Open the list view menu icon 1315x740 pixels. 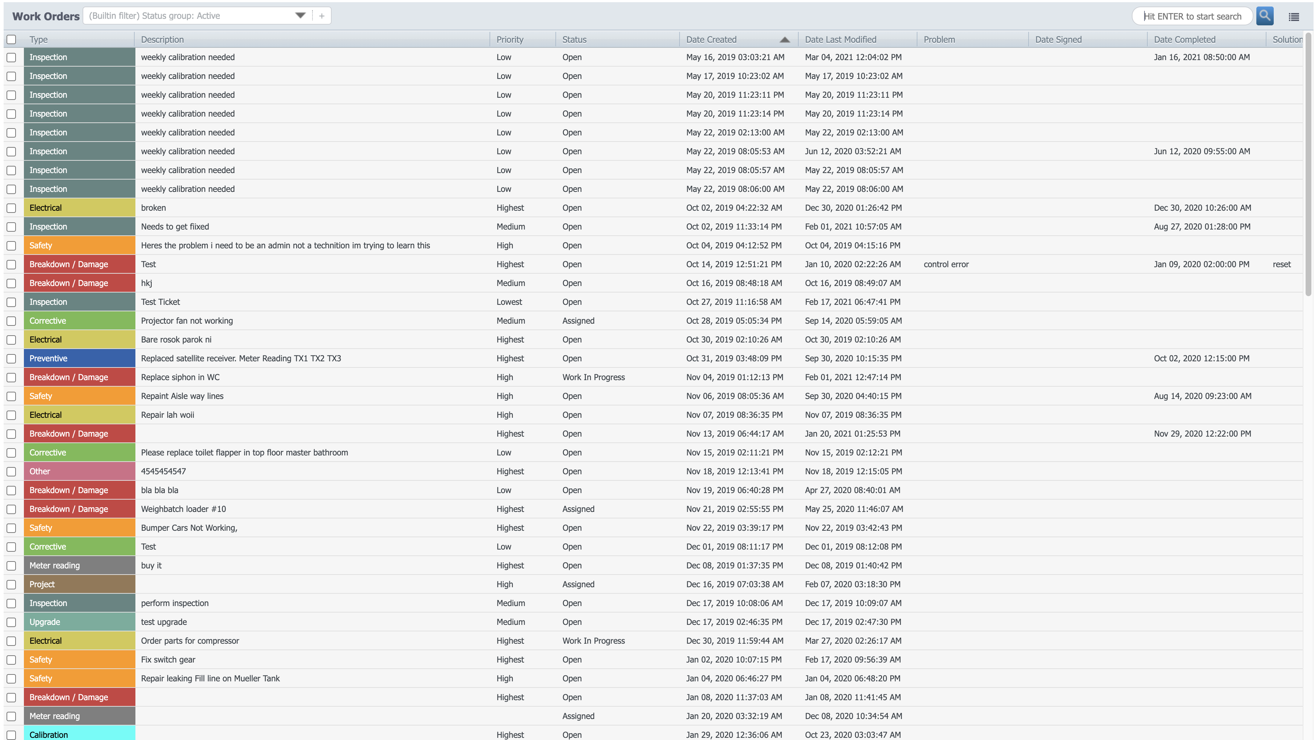point(1294,17)
